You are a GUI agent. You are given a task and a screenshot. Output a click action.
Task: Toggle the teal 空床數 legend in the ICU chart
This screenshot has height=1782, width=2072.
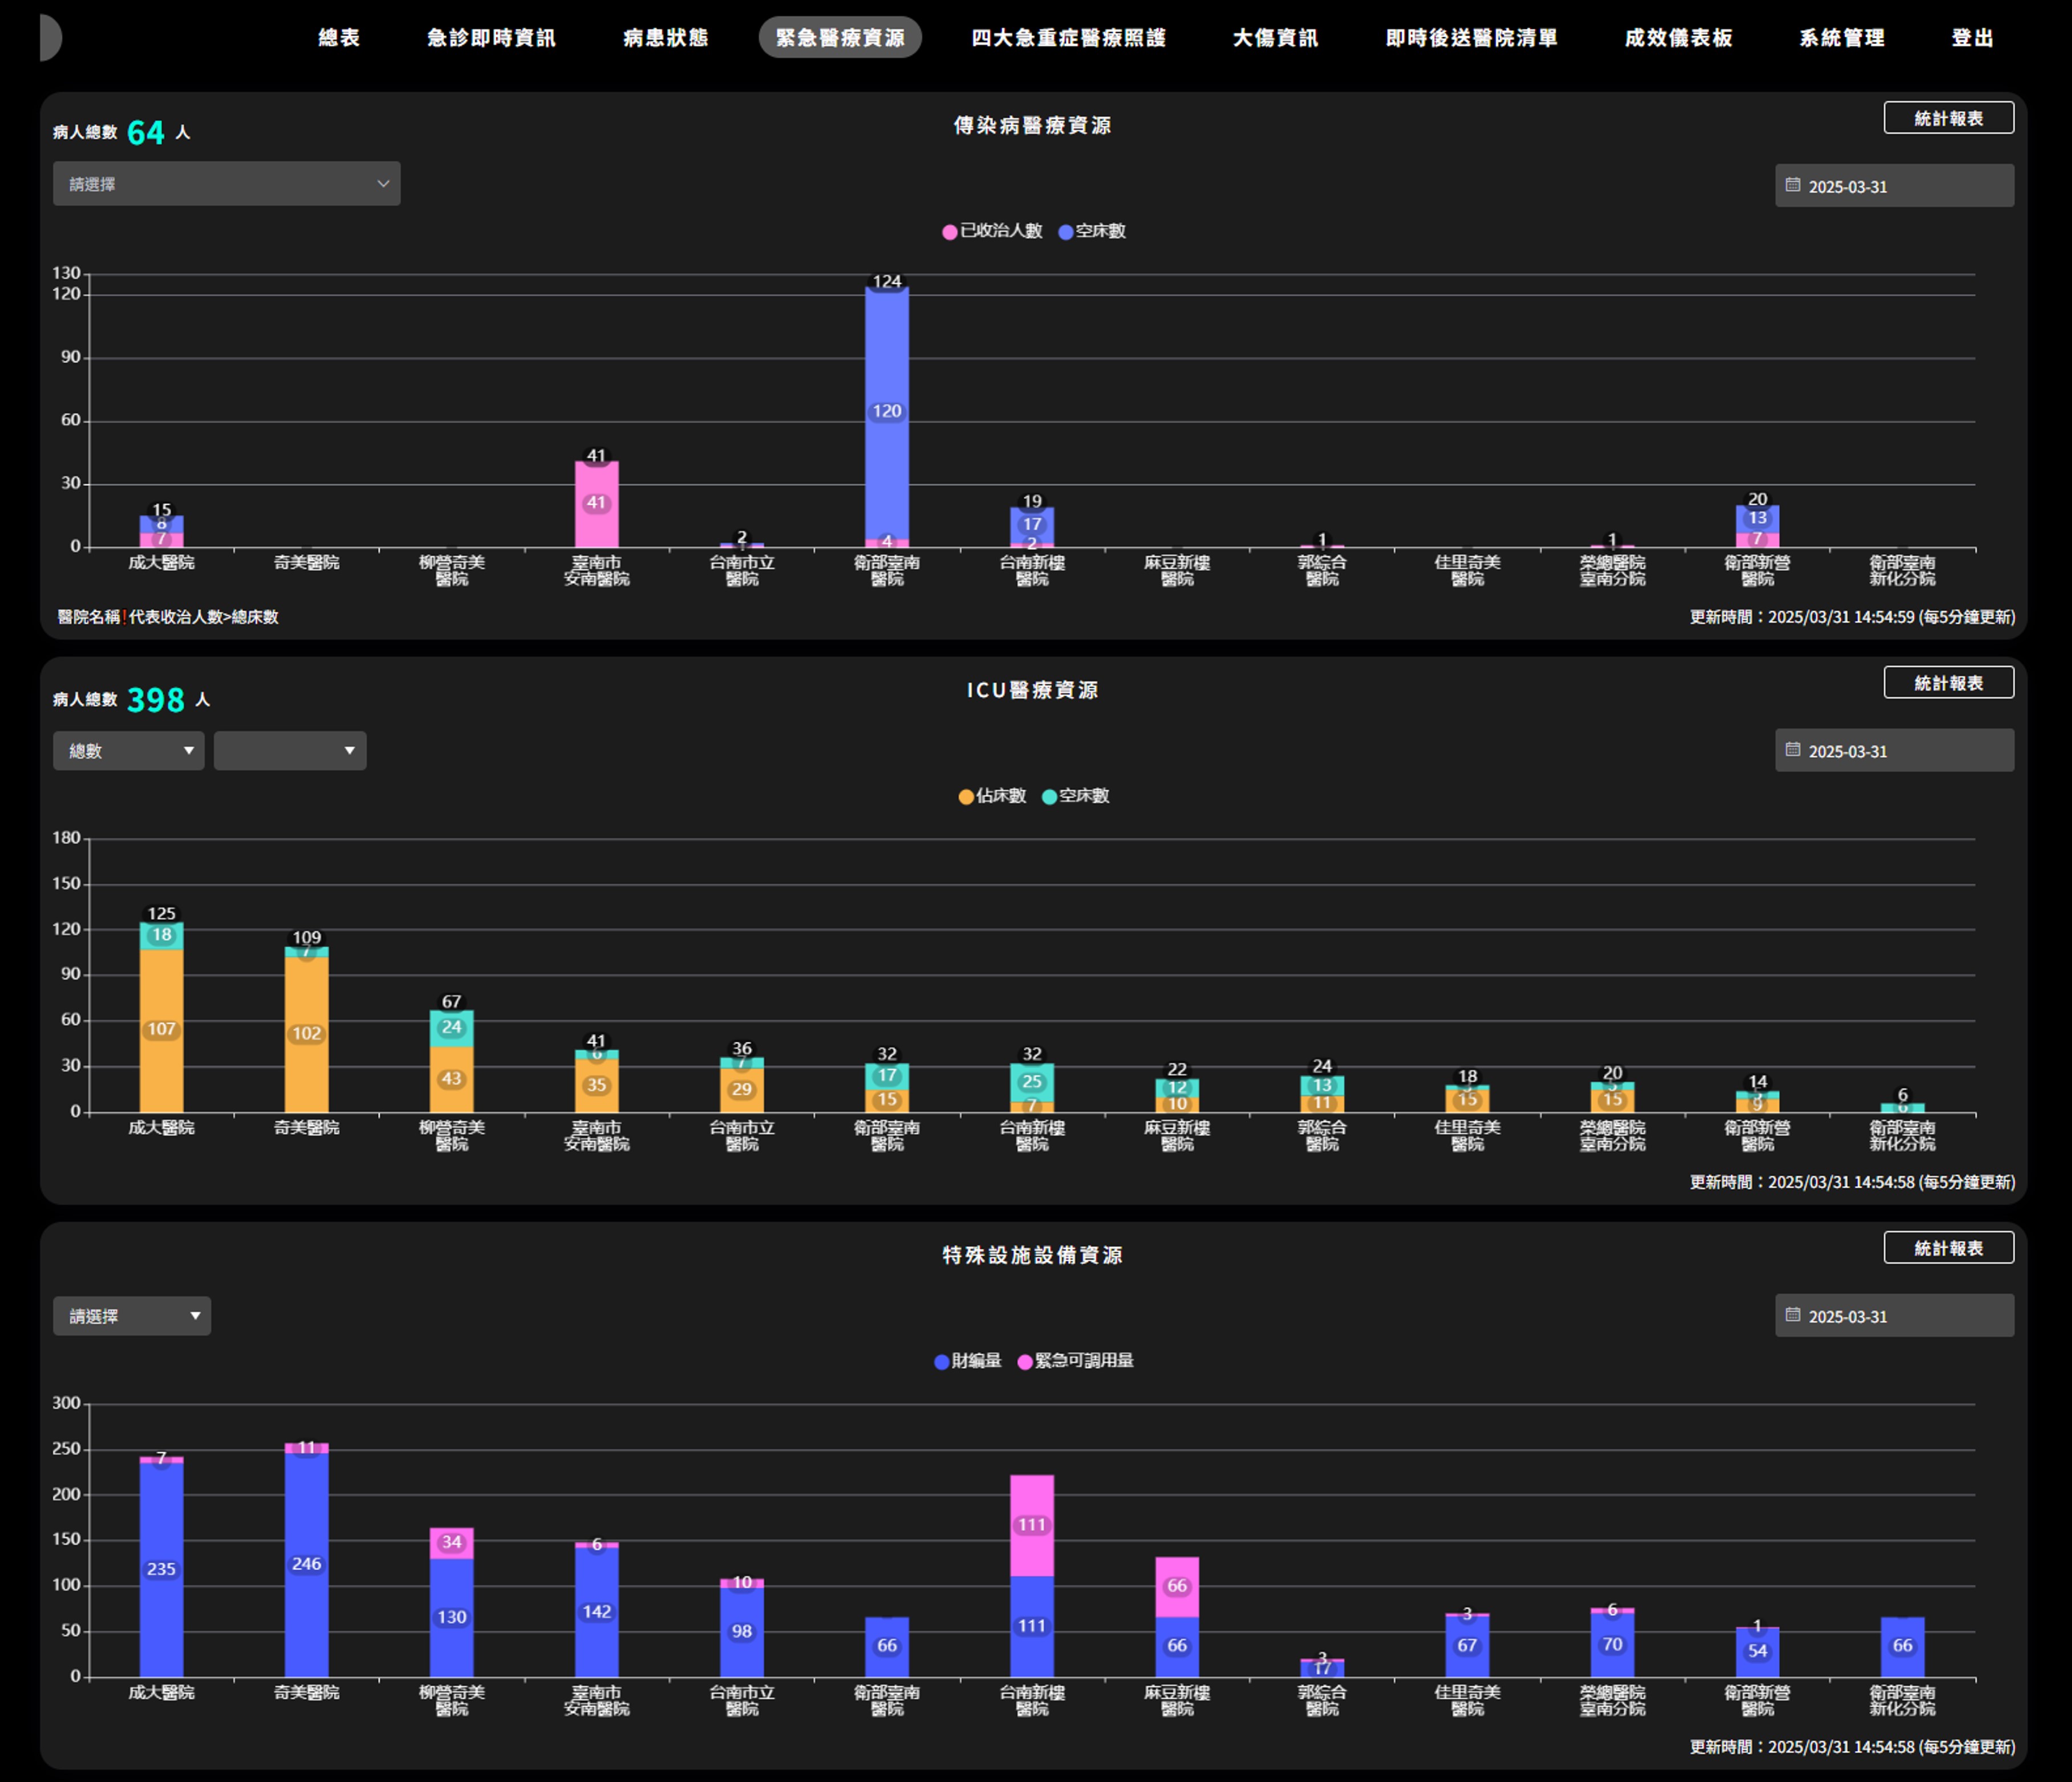click(x=1076, y=796)
